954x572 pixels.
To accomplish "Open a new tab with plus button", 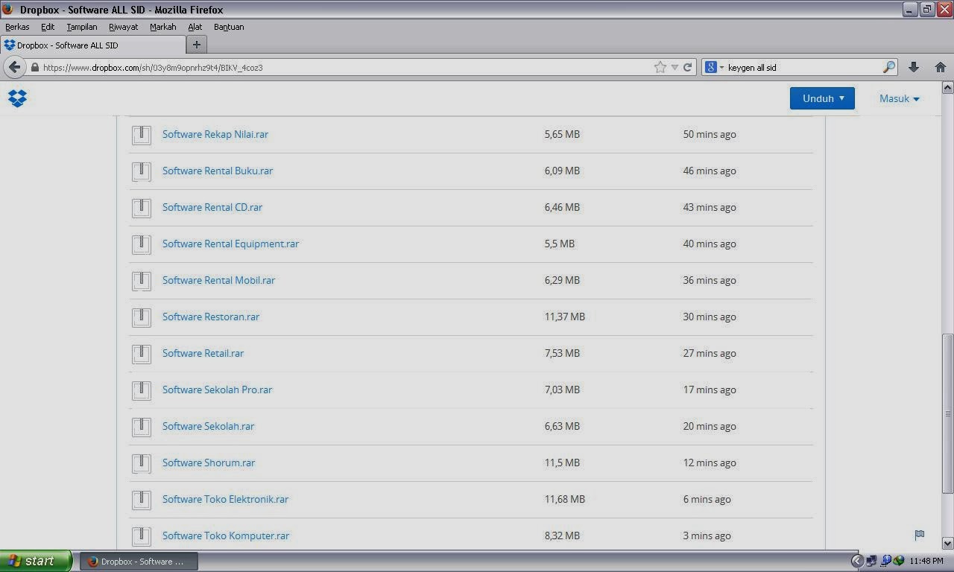I will pyautogui.click(x=196, y=45).
